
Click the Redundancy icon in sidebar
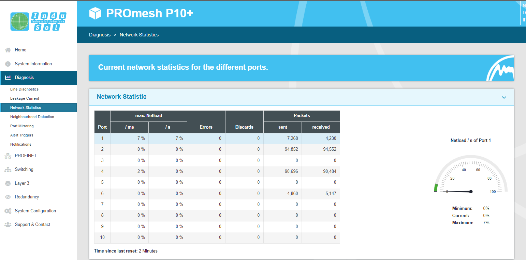[x=8, y=197]
